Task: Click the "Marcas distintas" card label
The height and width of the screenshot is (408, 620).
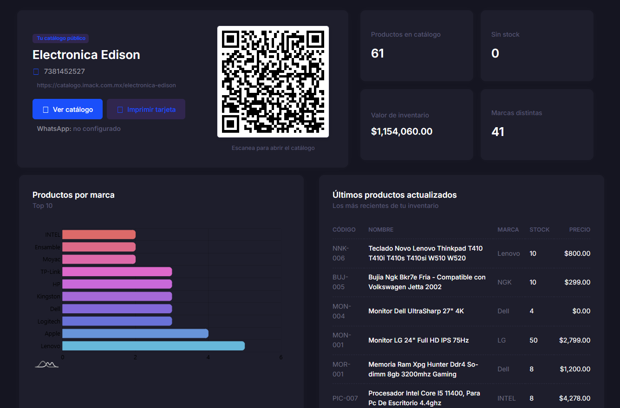Action: 516,113
